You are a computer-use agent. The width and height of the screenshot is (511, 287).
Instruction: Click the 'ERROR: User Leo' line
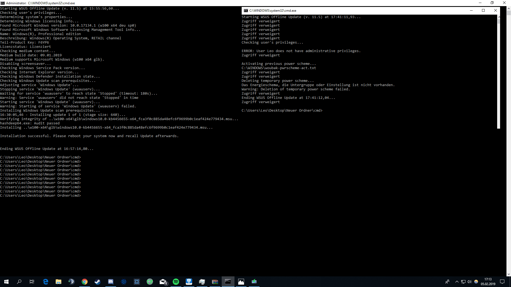click(x=301, y=51)
